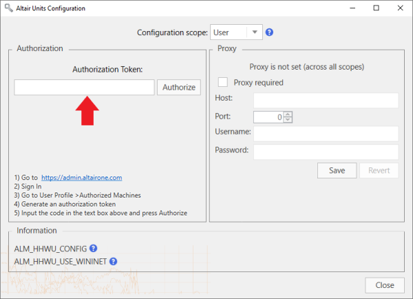
Task: Click into the Port number field
Action: (x=268, y=117)
